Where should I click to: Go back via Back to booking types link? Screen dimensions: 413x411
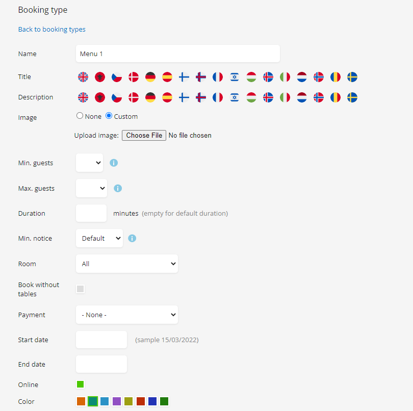(51, 29)
